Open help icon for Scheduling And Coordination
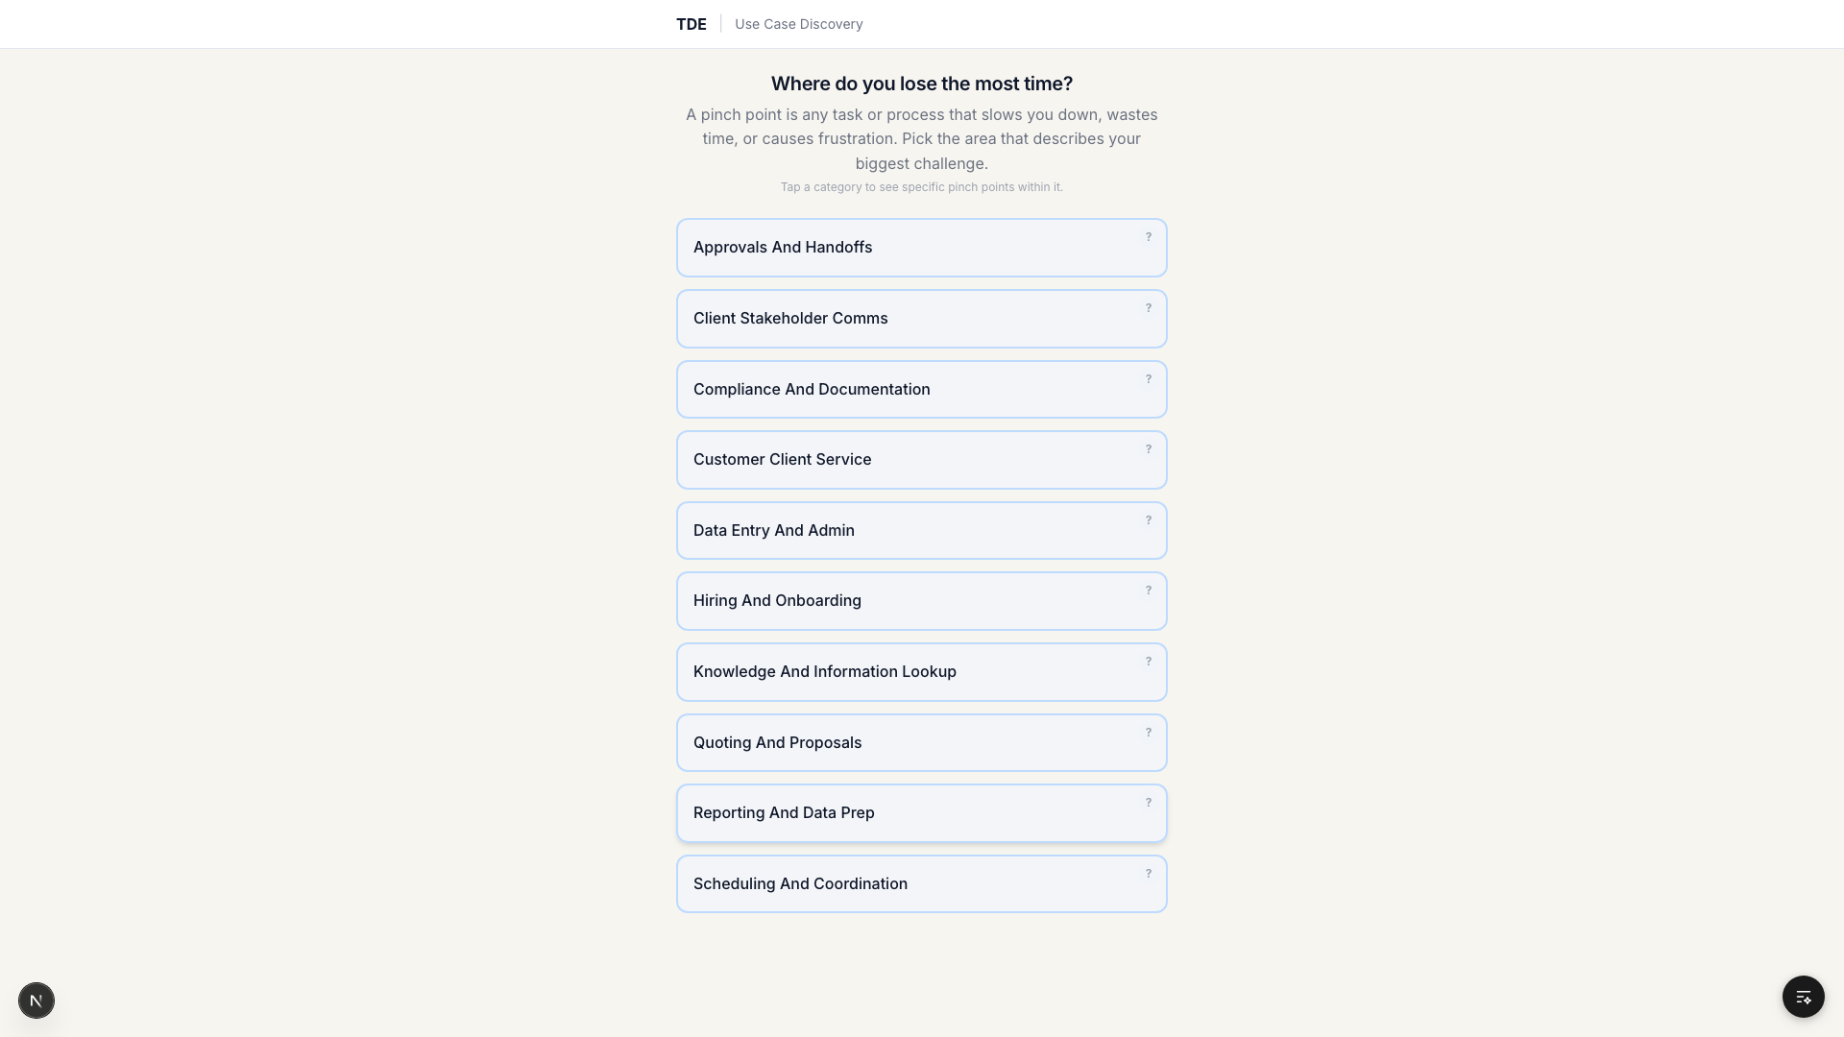This screenshot has width=1844, height=1037. tap(1148, 874)
